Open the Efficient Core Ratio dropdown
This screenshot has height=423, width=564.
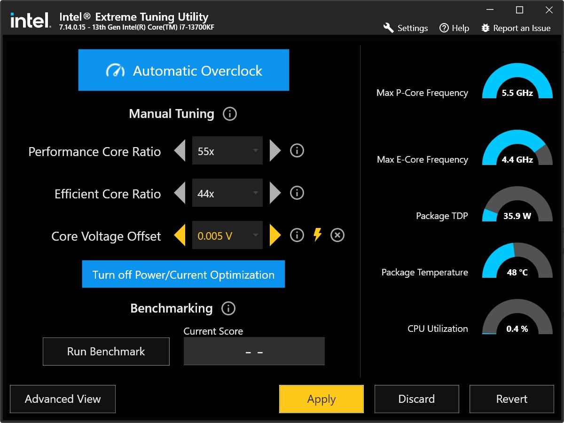click(x=227, y=193)
